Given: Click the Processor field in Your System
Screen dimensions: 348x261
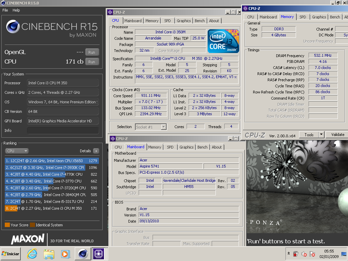Looking at the screenshot, I should [63, 83].
